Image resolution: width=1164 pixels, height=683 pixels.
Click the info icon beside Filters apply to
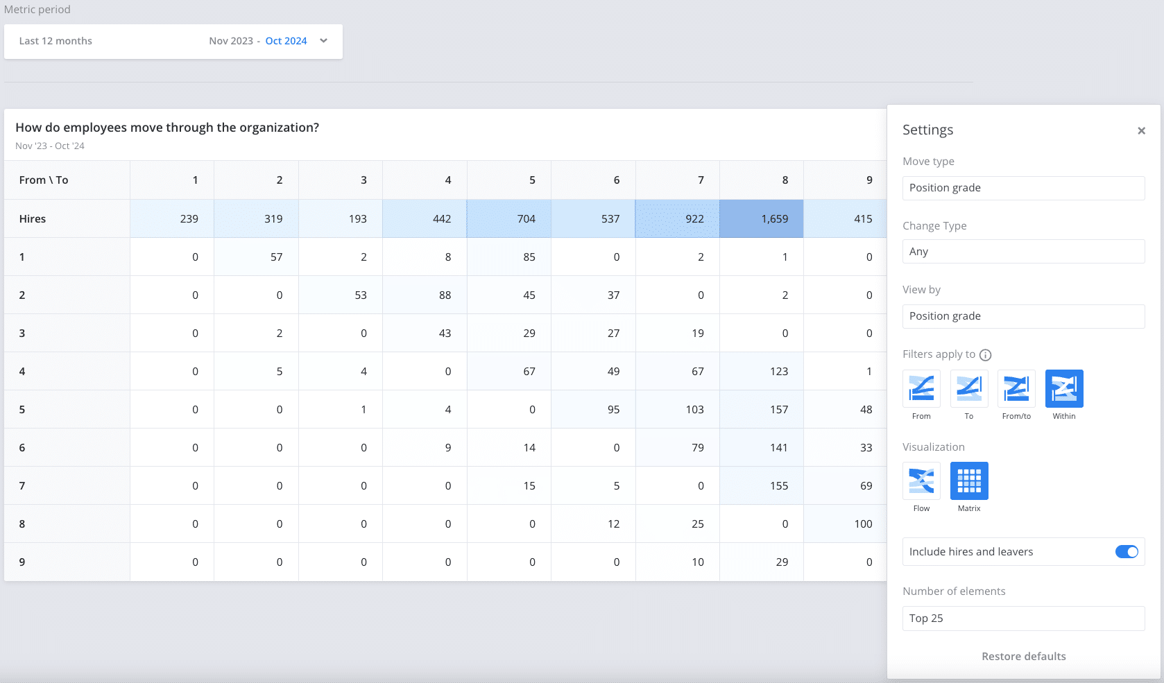(x=986, y=354)
